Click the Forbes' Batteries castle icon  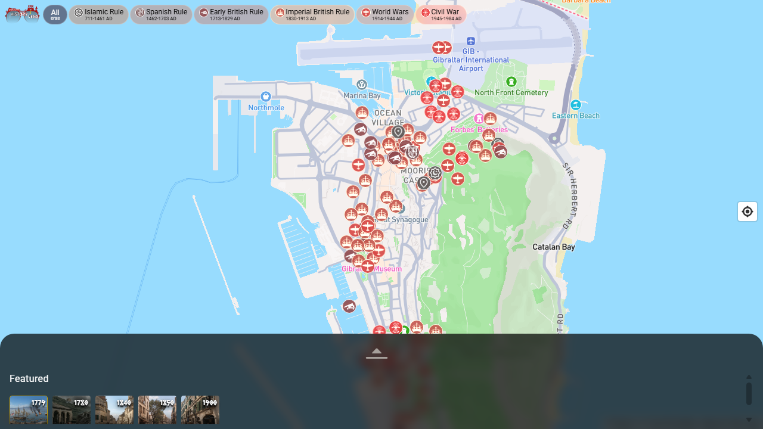[x=479, y=119]
